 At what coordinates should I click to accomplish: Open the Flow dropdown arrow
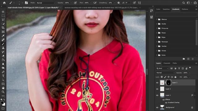click(91, 3)
